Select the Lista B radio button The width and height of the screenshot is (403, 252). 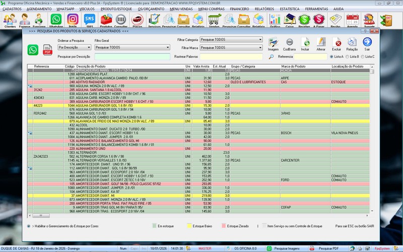click(x=348, y=56)
